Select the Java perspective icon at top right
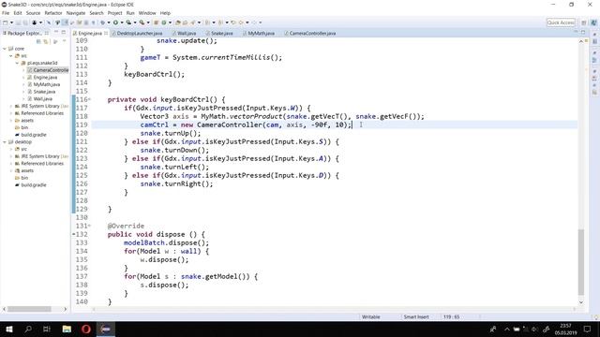600x337 pixels. (x=593, y=22)
